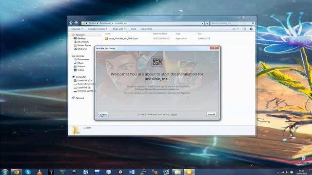The image size is (312, 175).
Task: Tick the EULA acceptance checkbox
Action: (138, 115)
